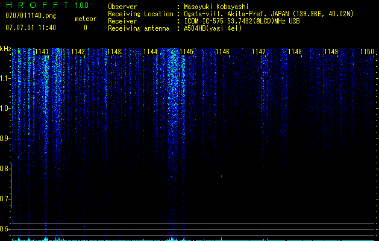This screenshot has height=241, width=379.
Task: Click the A504HB(yagi 4el) antenna text
Action: pos(213,28)
